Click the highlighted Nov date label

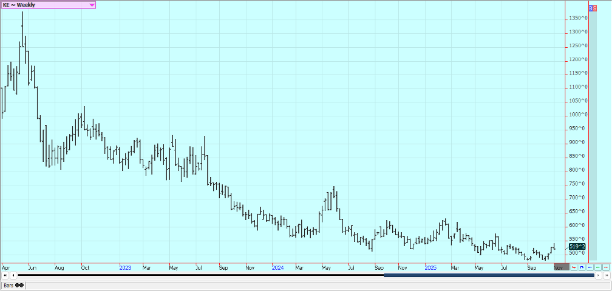pyautogui.click(x=558, y=267)
